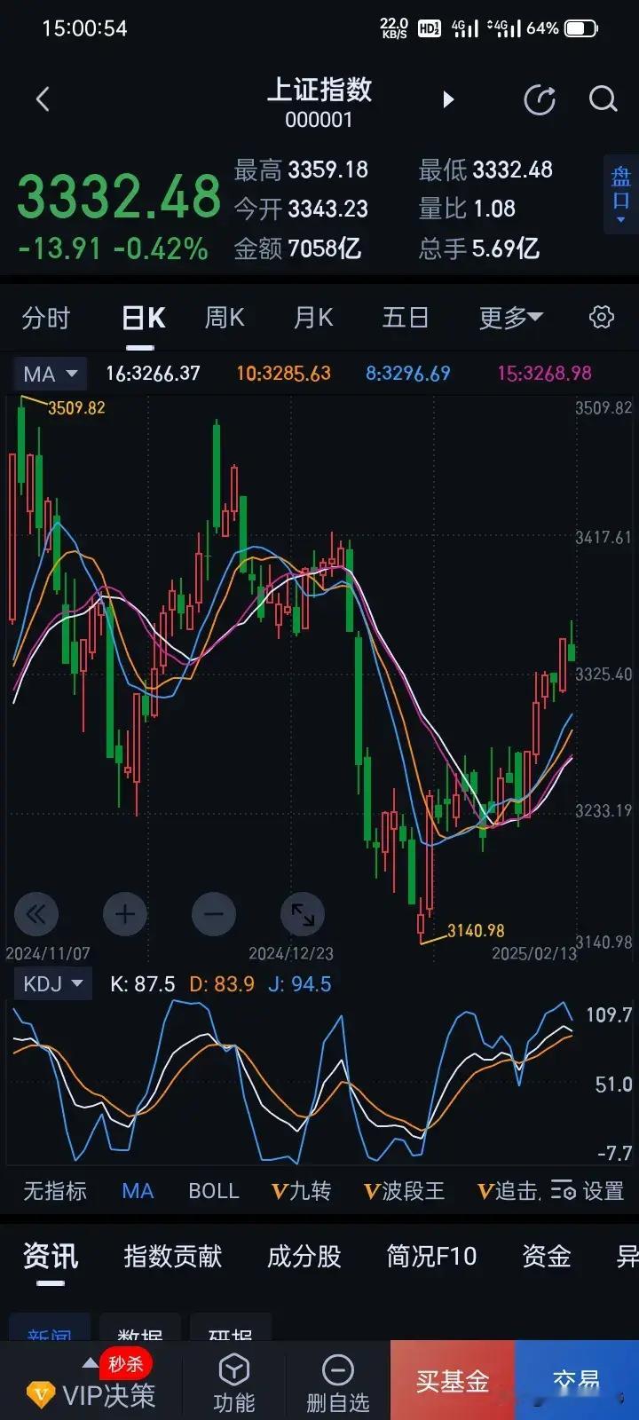Enable 九转 VIP indicator
This screenshot has width=639, height=1420.
301,1191
